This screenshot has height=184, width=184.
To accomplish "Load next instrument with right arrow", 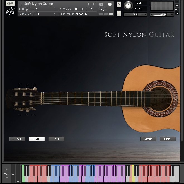I will [x=93, y=4].
